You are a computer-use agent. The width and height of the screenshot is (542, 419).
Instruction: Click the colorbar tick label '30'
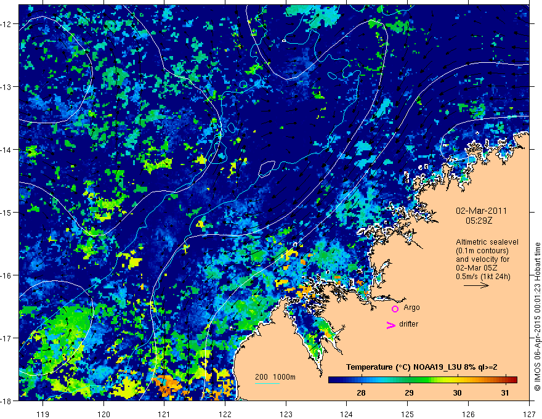point(457,393)
